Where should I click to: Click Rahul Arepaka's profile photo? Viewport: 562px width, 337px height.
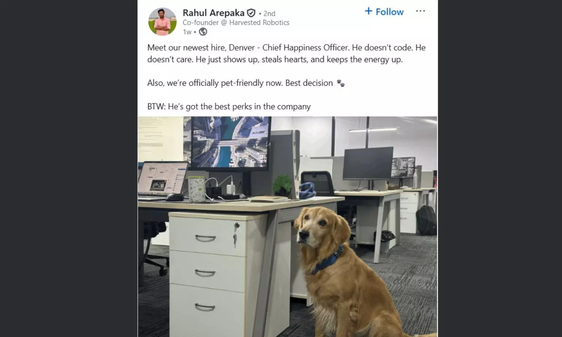[163, 22]
